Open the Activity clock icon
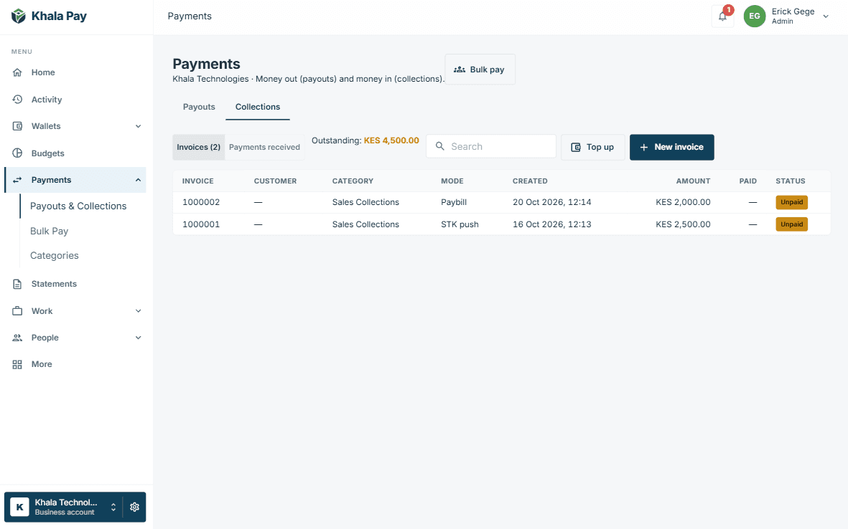 pyautogui.click(x=17, y=100)
